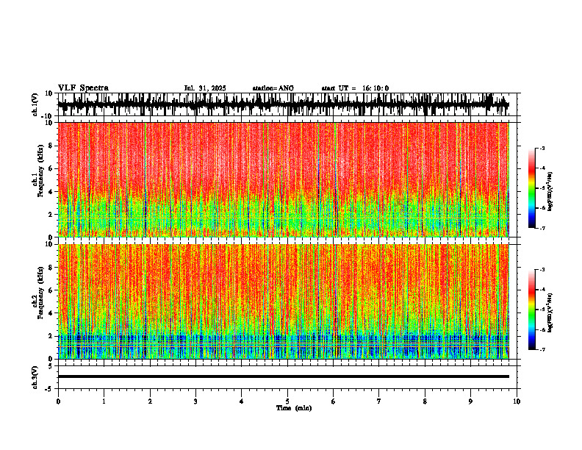Click the 'station=ANG' header label
This screenshot has width=582, height=450.
tap(273, 88)
